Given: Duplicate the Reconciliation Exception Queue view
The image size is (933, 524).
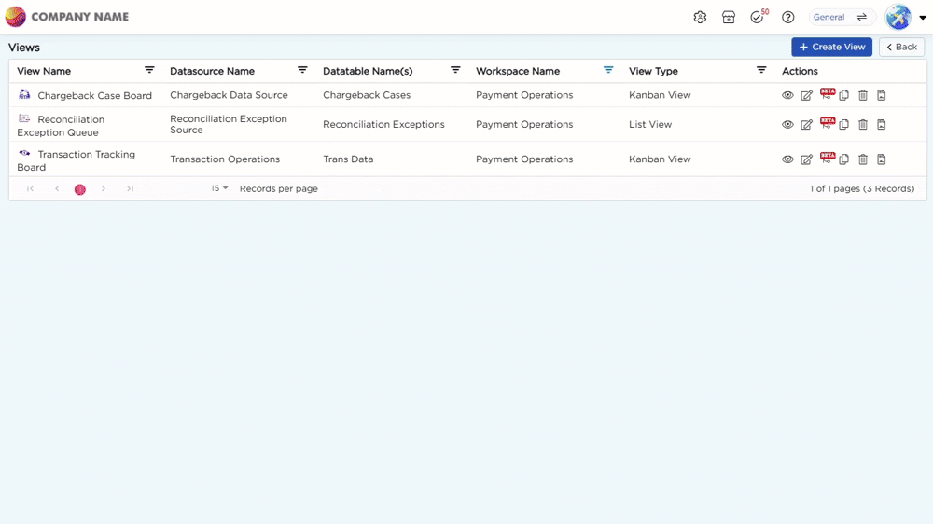Looking at the screenshot, I should tap(843, 124).
